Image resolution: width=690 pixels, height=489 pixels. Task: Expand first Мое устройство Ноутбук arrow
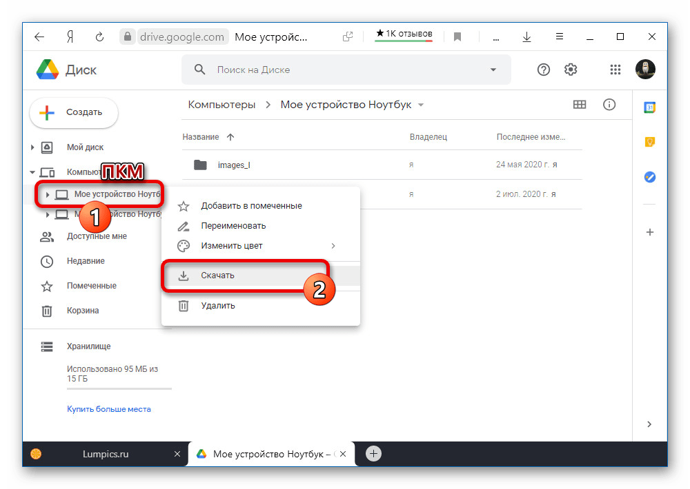point(48,194)
